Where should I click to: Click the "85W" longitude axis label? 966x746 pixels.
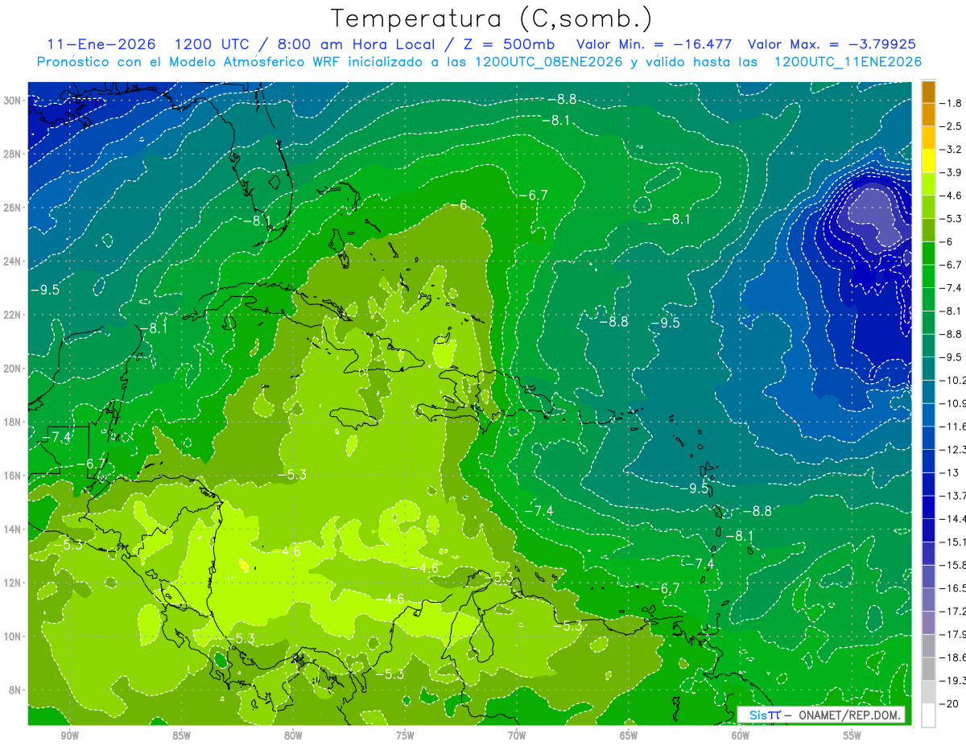(181, 736)
